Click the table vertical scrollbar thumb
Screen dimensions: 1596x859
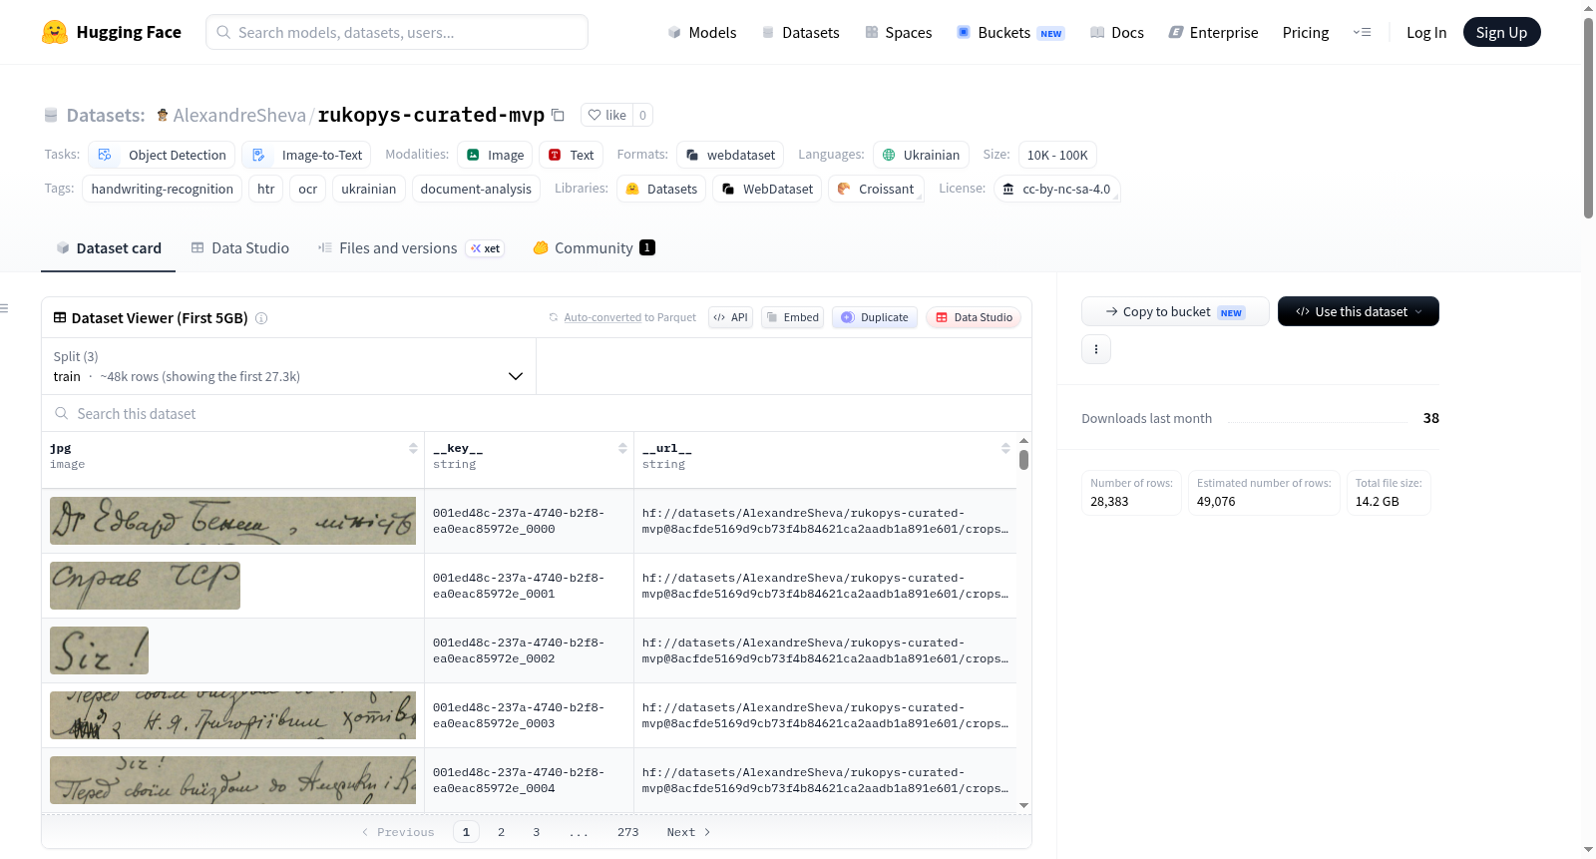coord(1023,460)
